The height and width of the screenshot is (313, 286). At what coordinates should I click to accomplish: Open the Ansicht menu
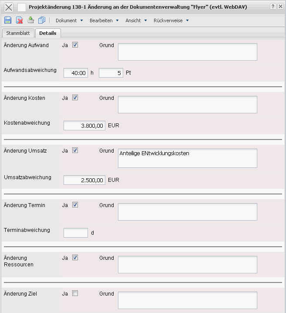[x=136, y=20]
